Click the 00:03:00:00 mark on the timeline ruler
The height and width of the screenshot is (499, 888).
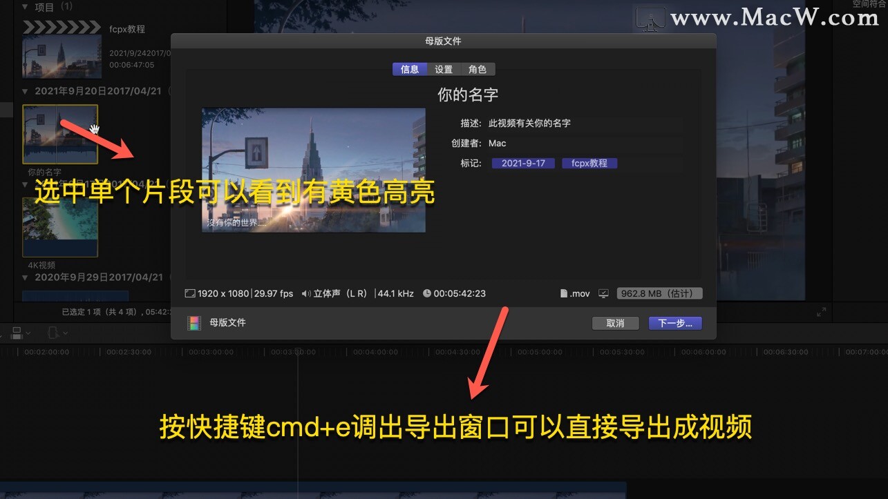tap(211, 352)
